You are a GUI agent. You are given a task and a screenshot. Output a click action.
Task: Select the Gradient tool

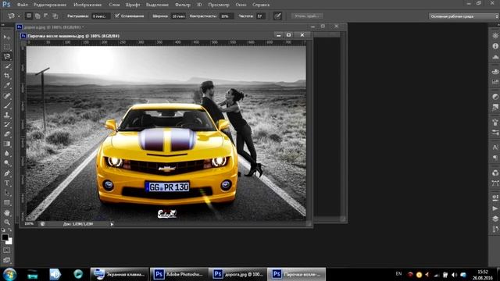click(7, 144)
